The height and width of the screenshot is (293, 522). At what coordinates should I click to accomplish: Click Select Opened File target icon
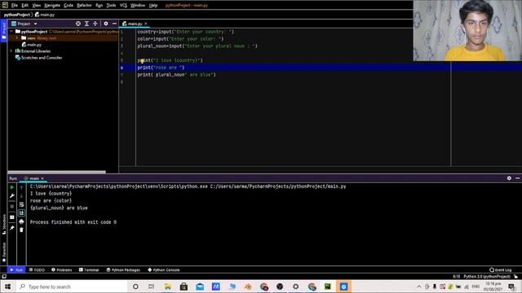[78, 24]
